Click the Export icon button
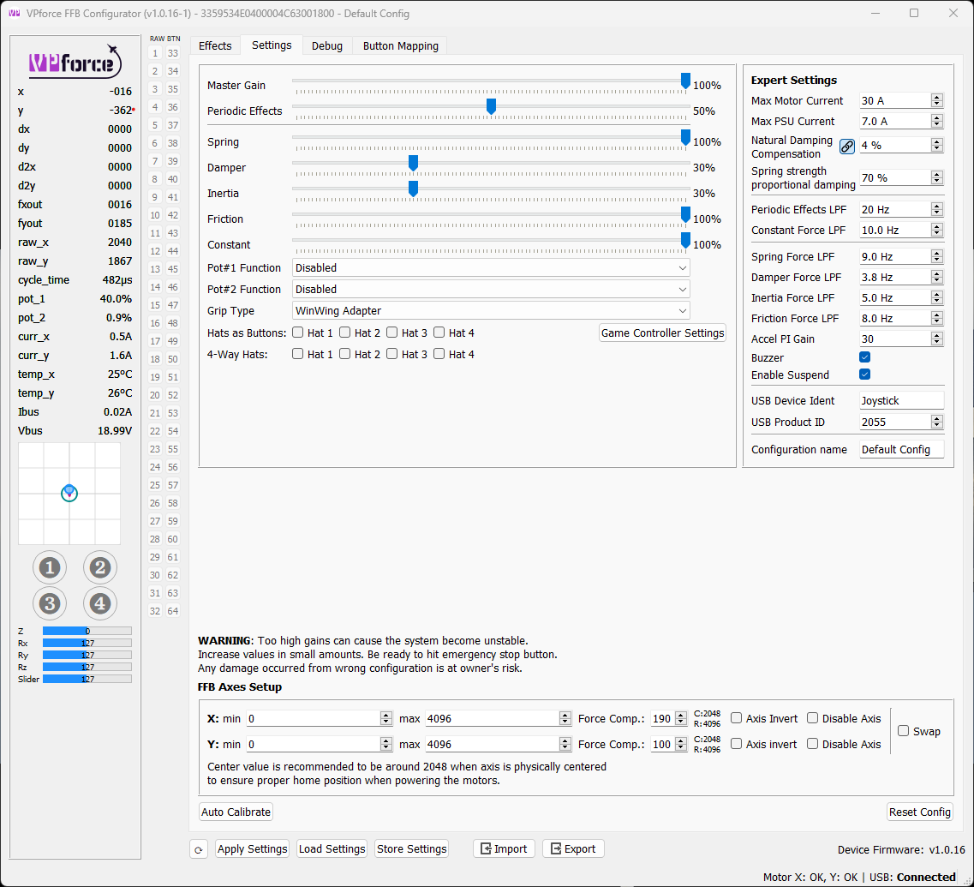 (572, 848)
